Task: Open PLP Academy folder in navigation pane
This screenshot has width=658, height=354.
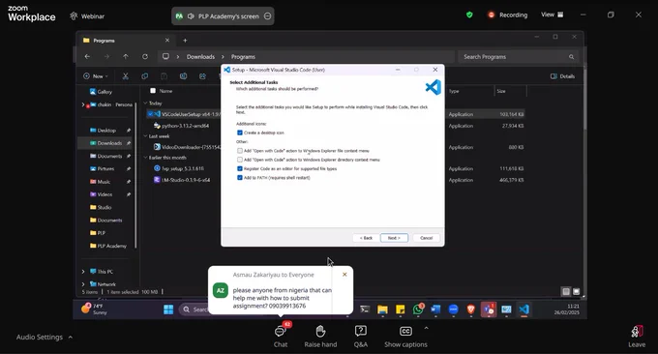Action: click(108, 246)
